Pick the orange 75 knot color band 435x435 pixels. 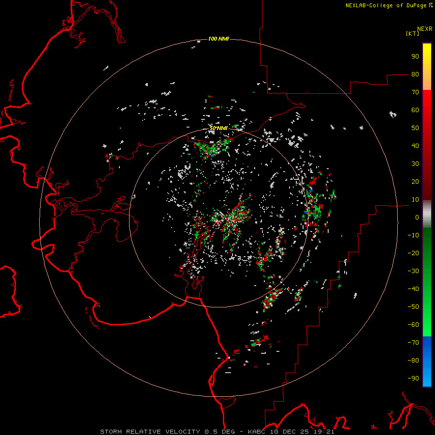[x=427, y=83]
